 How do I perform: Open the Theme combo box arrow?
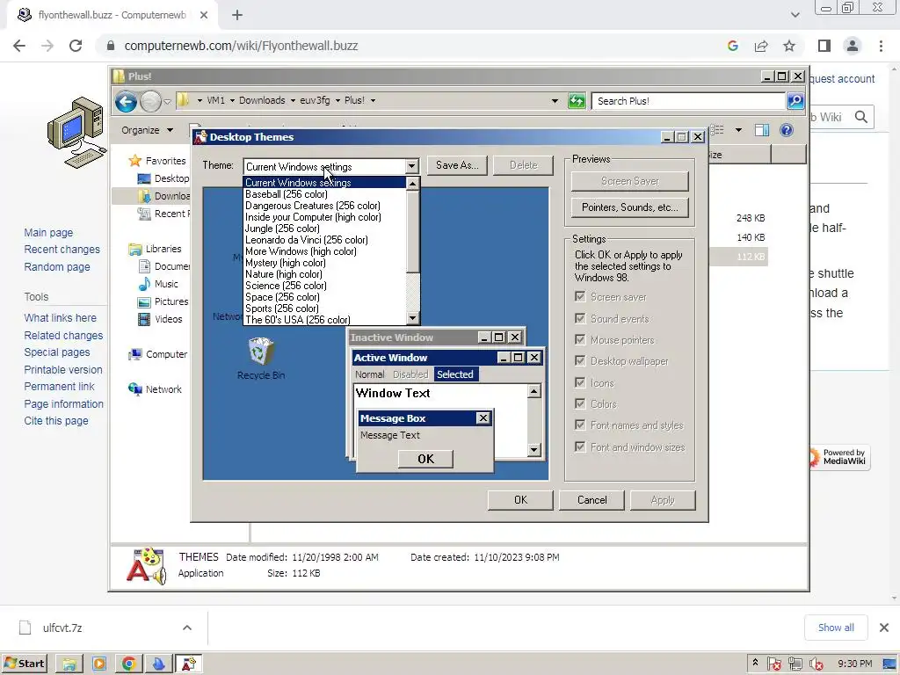[411, 166]
